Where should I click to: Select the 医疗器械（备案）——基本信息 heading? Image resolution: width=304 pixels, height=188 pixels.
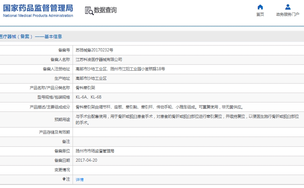(31, 37)
